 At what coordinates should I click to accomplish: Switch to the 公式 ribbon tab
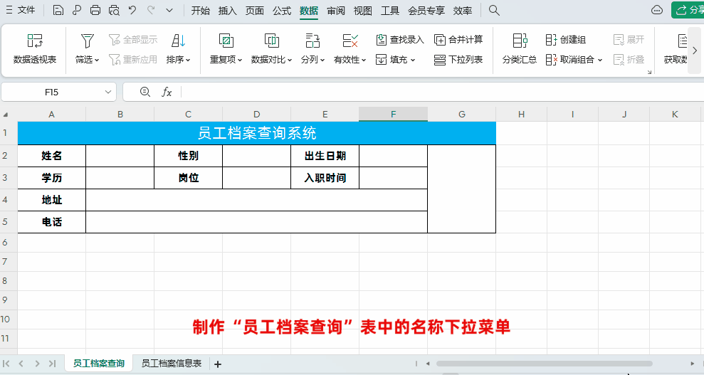[x=281, y=10]
